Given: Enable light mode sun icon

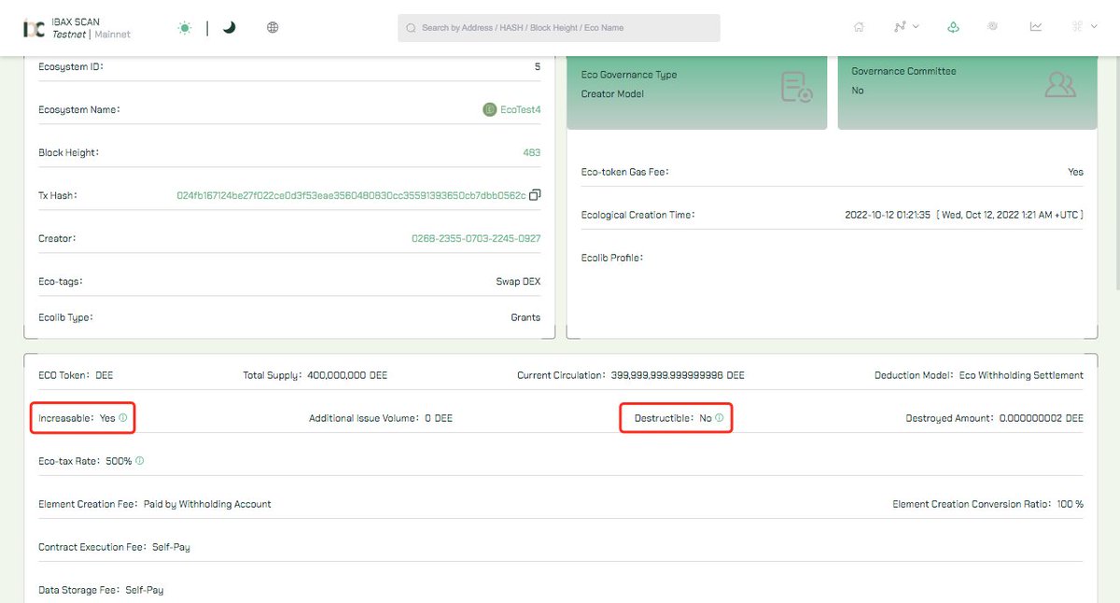Looking at the screenshot, I should click(185, 28).
